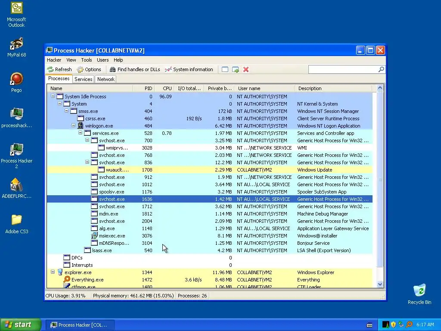The height and width of the screenshot is (331, 441).
Task: Open the Users menu
Action: (x=102, y=60)
